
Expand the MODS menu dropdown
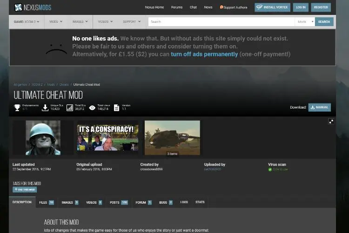tap(56, 21)
